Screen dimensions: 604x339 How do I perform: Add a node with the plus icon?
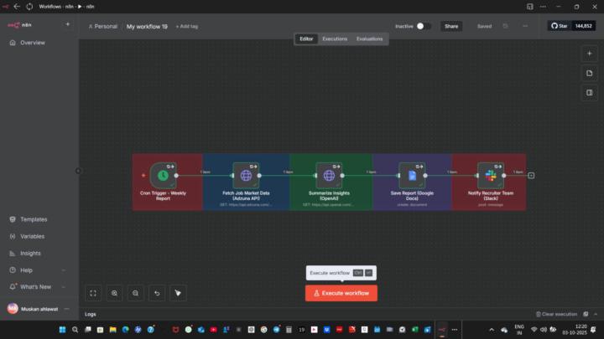pyautogui.click(x=589, y=52)
